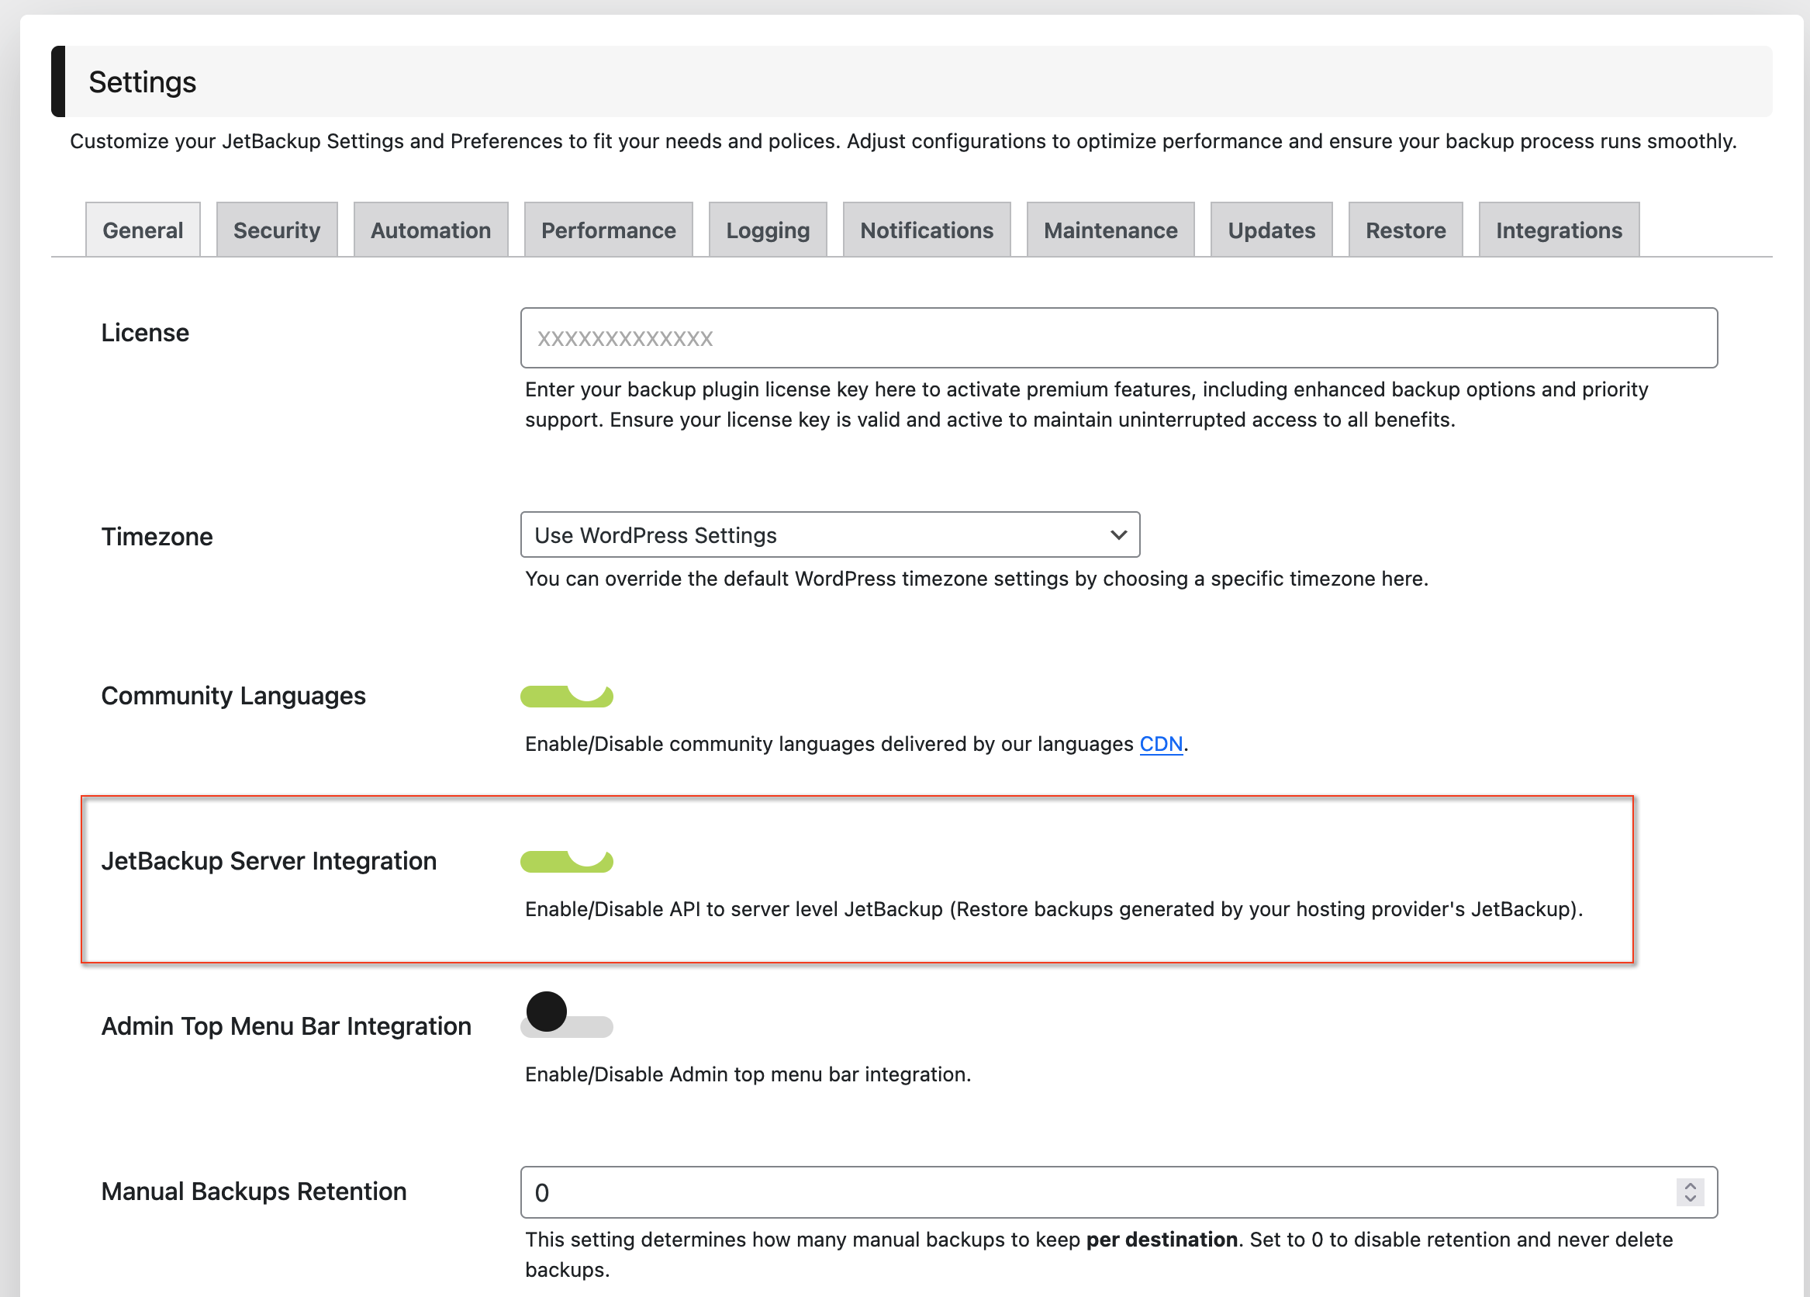
Task: Open the Security settings tab
Action: pyautogui.click(x=276, y=230)
